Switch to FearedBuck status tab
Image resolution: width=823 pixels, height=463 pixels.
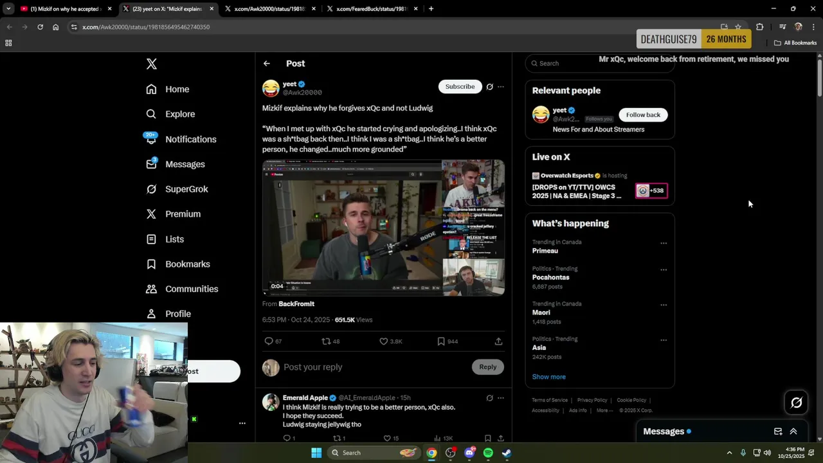[372, 9]
